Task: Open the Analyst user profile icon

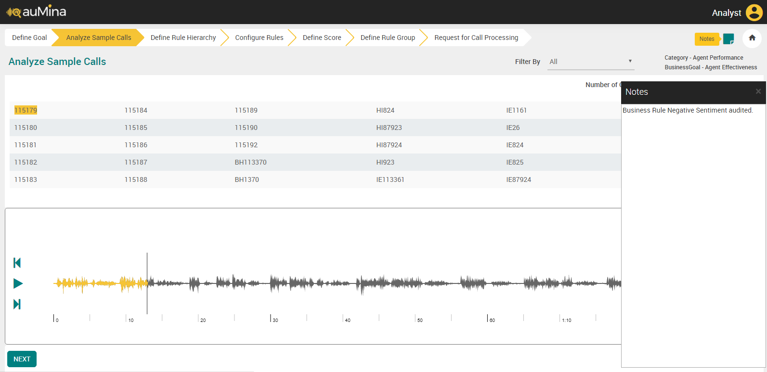Action: coord(754,13)
